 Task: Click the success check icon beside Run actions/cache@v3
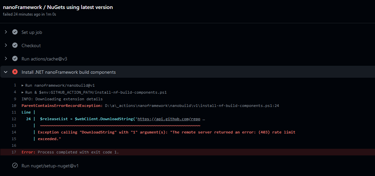[15, 59]
